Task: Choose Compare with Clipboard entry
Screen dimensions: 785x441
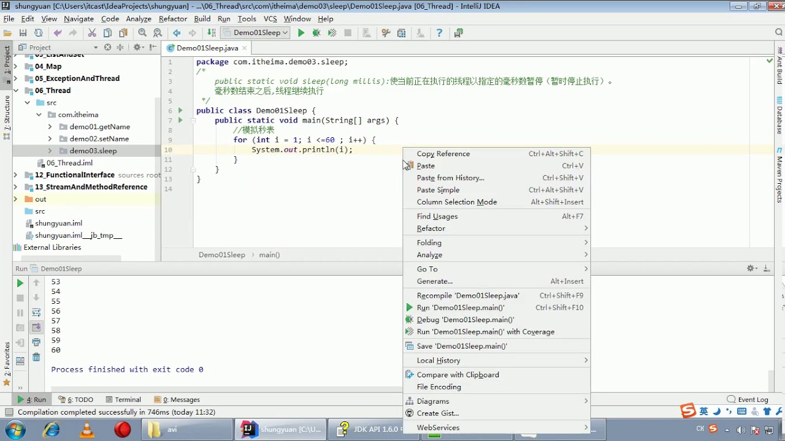Action: [497, 375]
